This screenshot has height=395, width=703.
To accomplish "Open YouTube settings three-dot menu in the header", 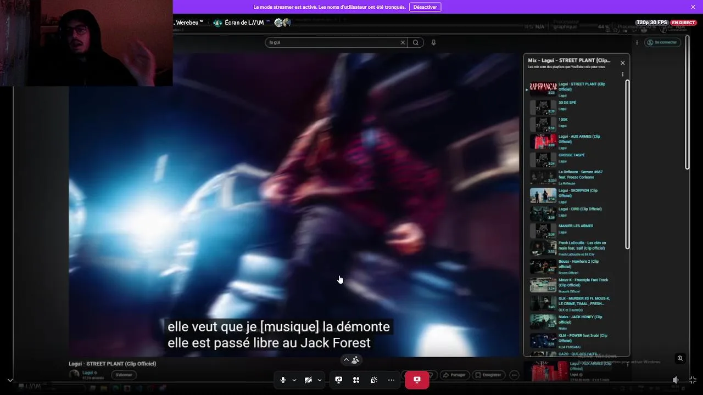I will 637,42.
